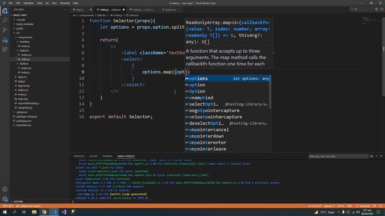
Task: Open package.json in the explorer
Action: pos(23,121)
